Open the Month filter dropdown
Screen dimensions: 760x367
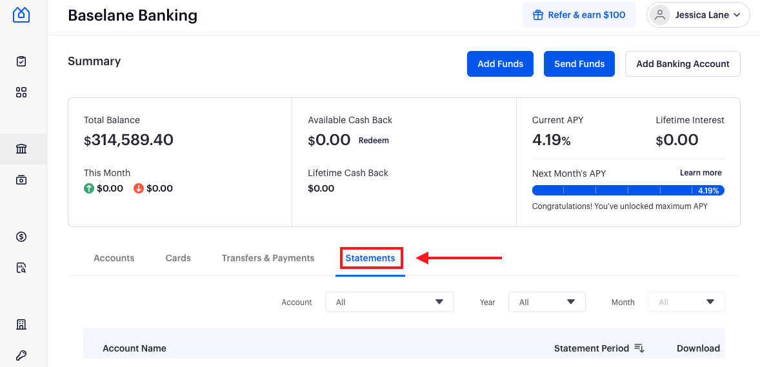(686, 302)
